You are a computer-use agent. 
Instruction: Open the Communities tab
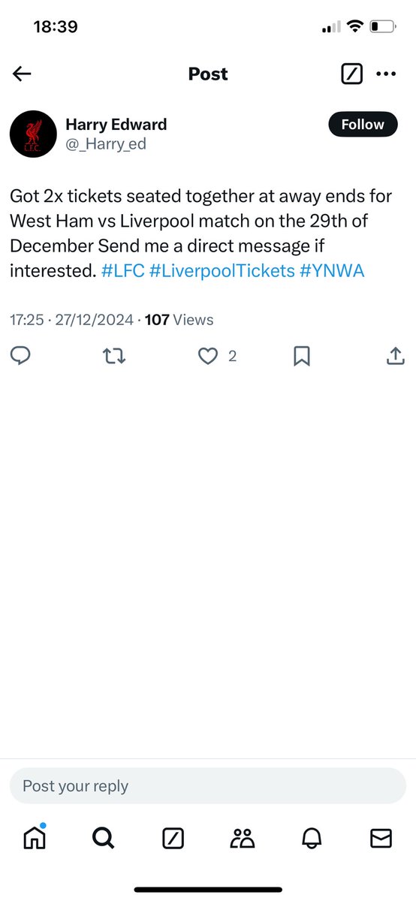[x=243, y=839]
